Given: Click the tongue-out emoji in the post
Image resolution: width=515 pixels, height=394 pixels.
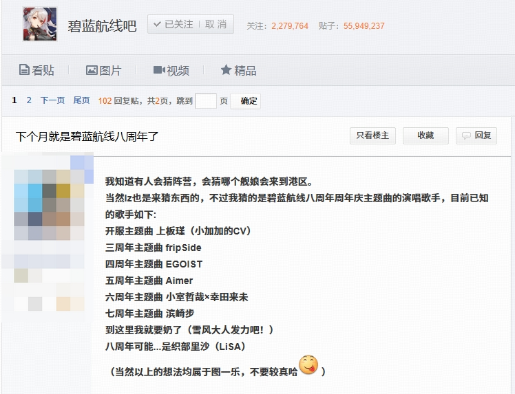Looking at the screenshot, I should [x=308, y=364].
